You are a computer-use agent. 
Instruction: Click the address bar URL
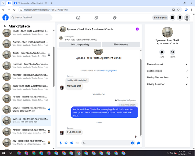click(x=46, y=10)
